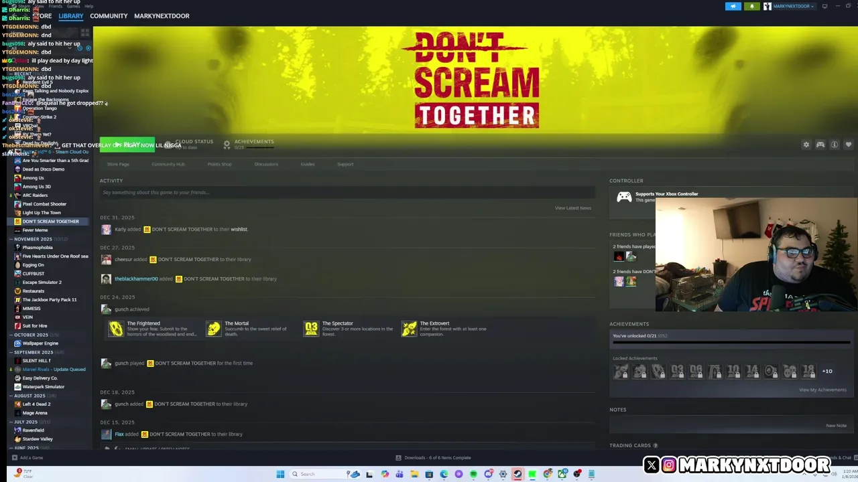The image size is (858, 482).
Task: Click the Xbox controller icon in Controller panel
Action: (x=624, y=197)
